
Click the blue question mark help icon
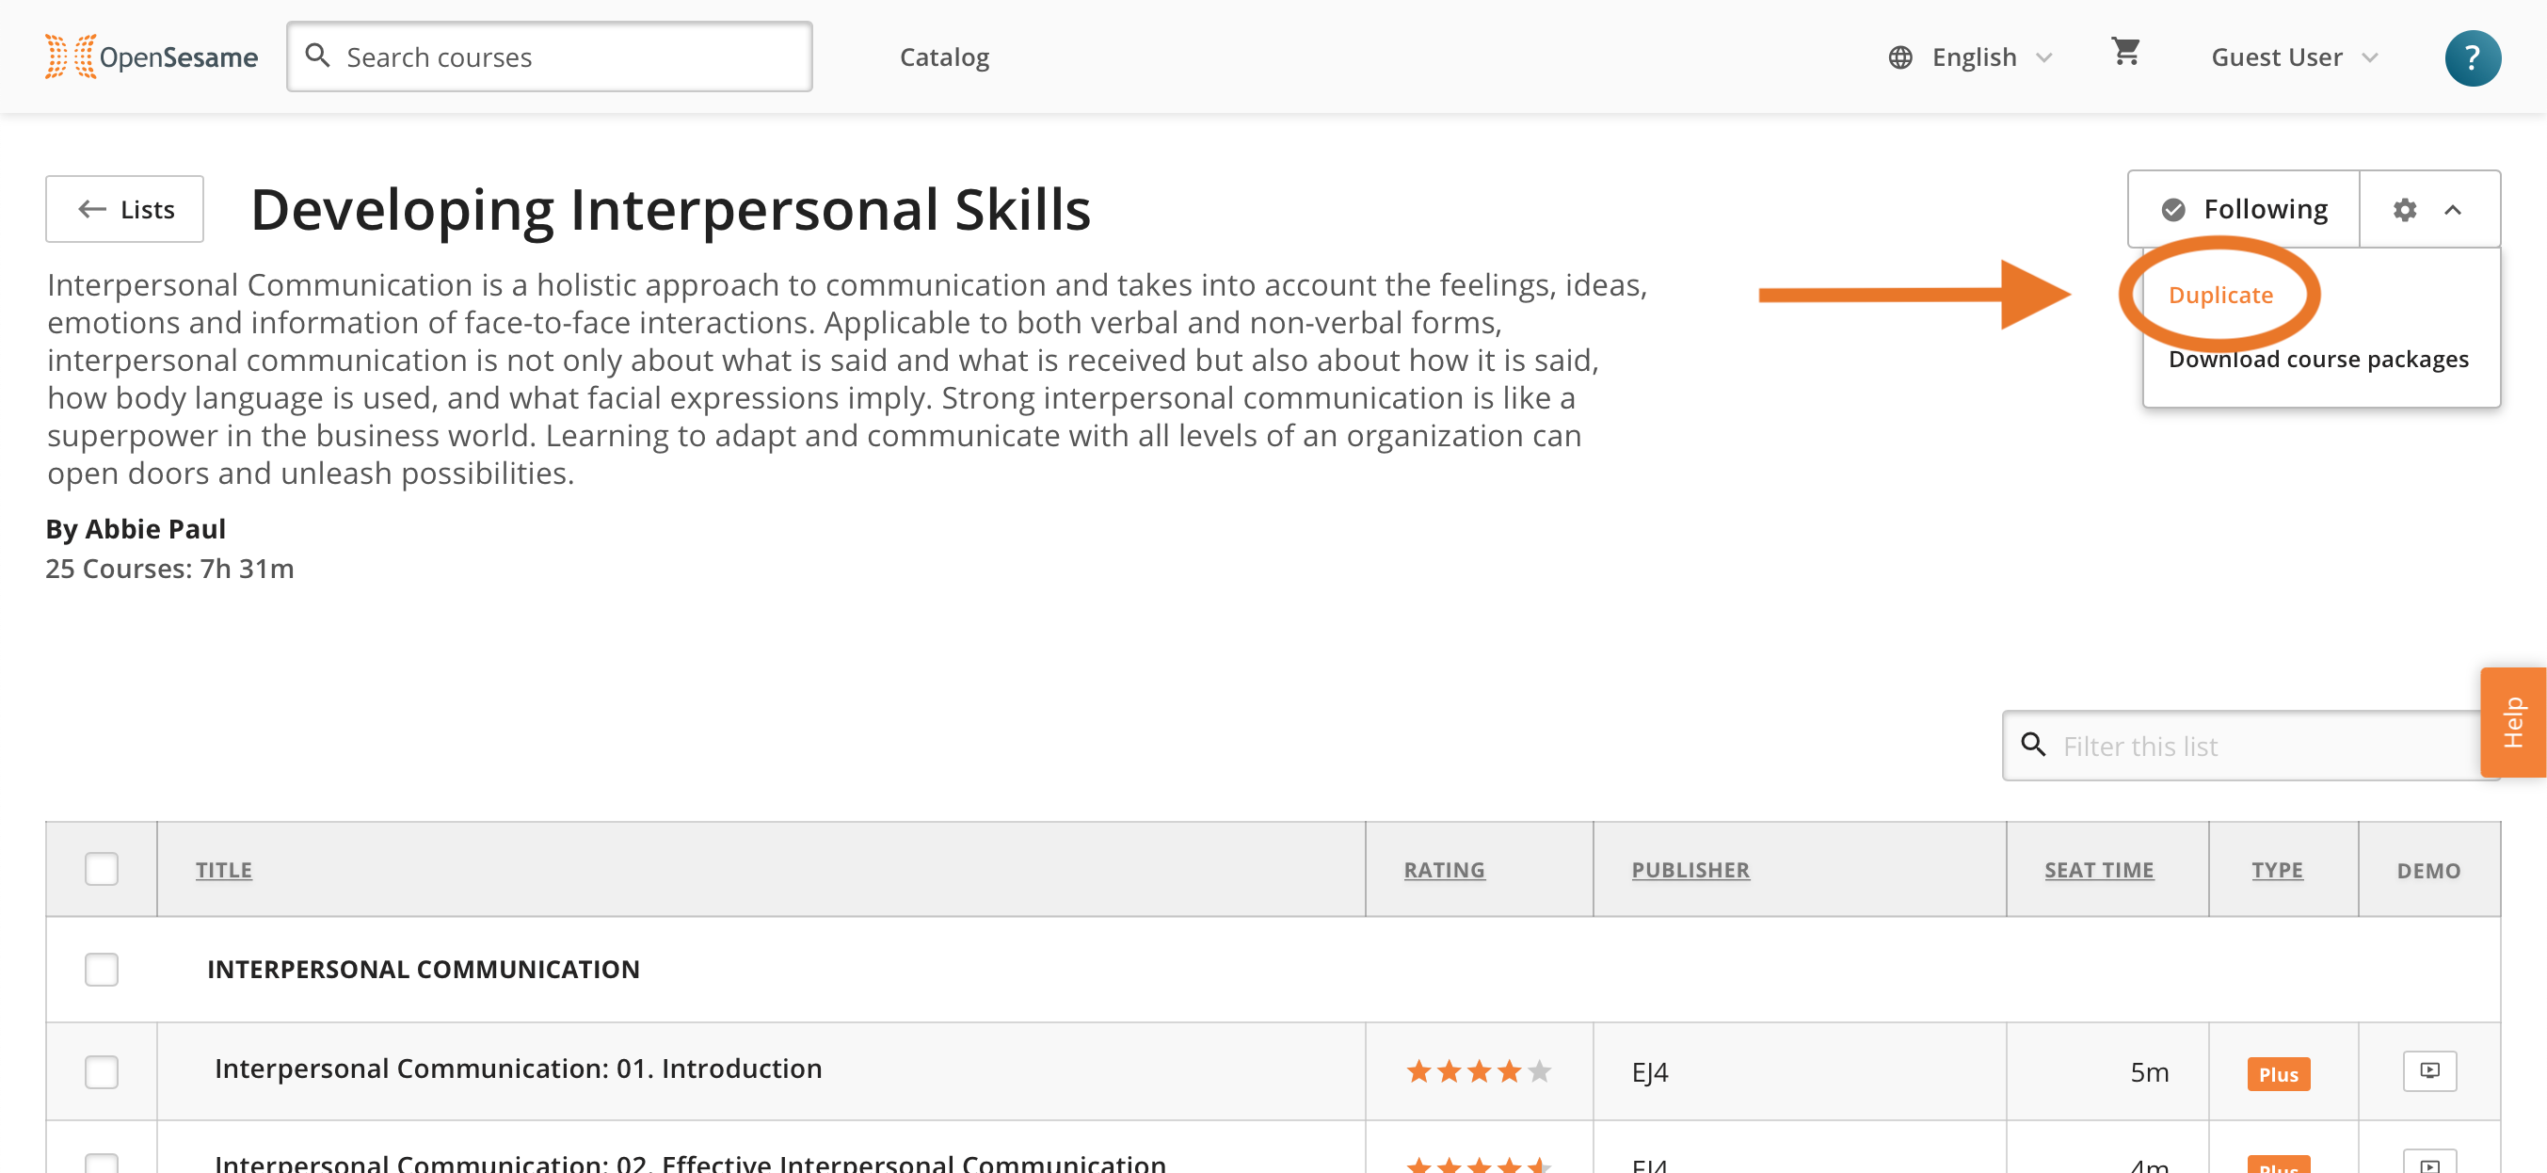2472,57
